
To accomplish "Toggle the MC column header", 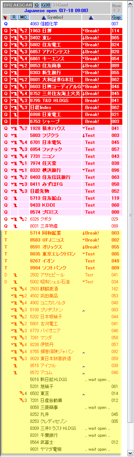I will point(23,17).
